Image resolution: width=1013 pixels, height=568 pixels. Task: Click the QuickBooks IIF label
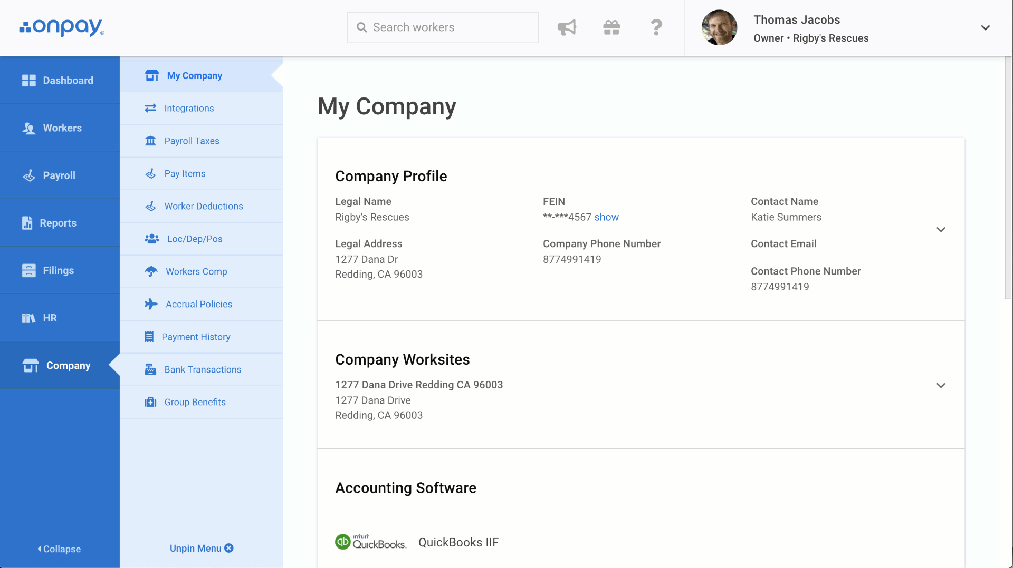(x=458, y=542)
